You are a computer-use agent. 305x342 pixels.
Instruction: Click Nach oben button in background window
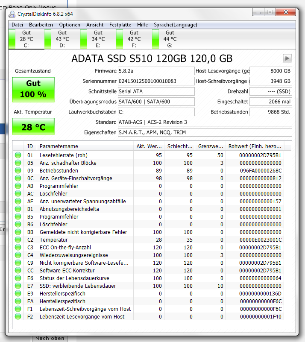pos(50,339)
